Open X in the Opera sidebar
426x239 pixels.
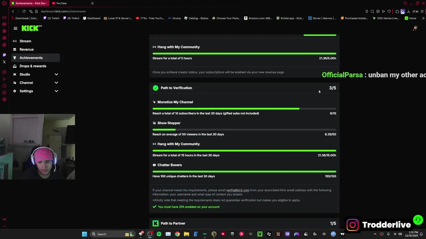coord(4,62)
